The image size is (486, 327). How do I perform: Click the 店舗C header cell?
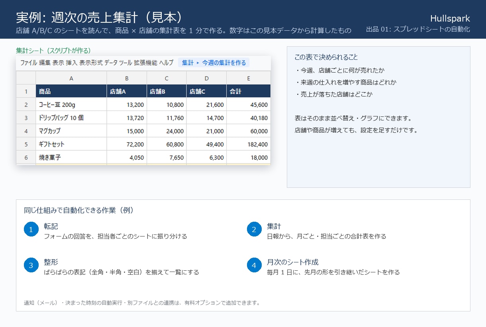206,91
